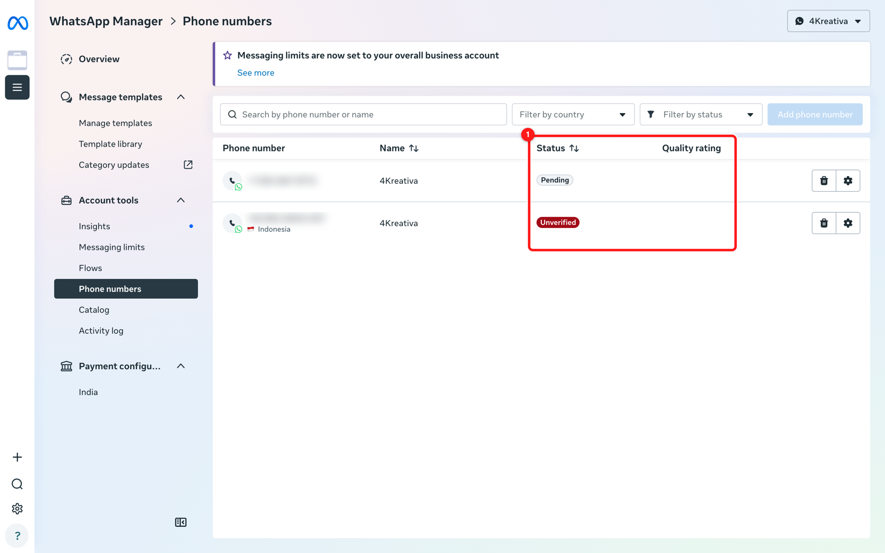Image resolution: width=885 pixels, height=553 pixels.
Task: Click the Overview gauge icon
Action: (x=66, y=59)
